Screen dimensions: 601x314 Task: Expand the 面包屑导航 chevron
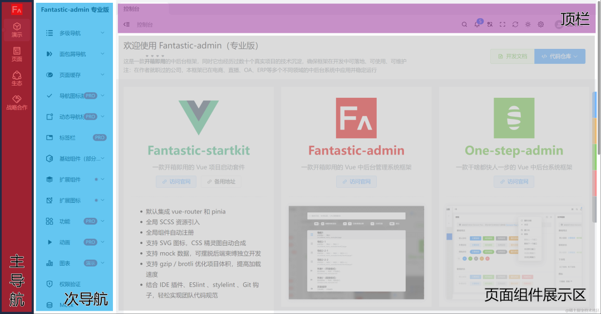[102, 53]
